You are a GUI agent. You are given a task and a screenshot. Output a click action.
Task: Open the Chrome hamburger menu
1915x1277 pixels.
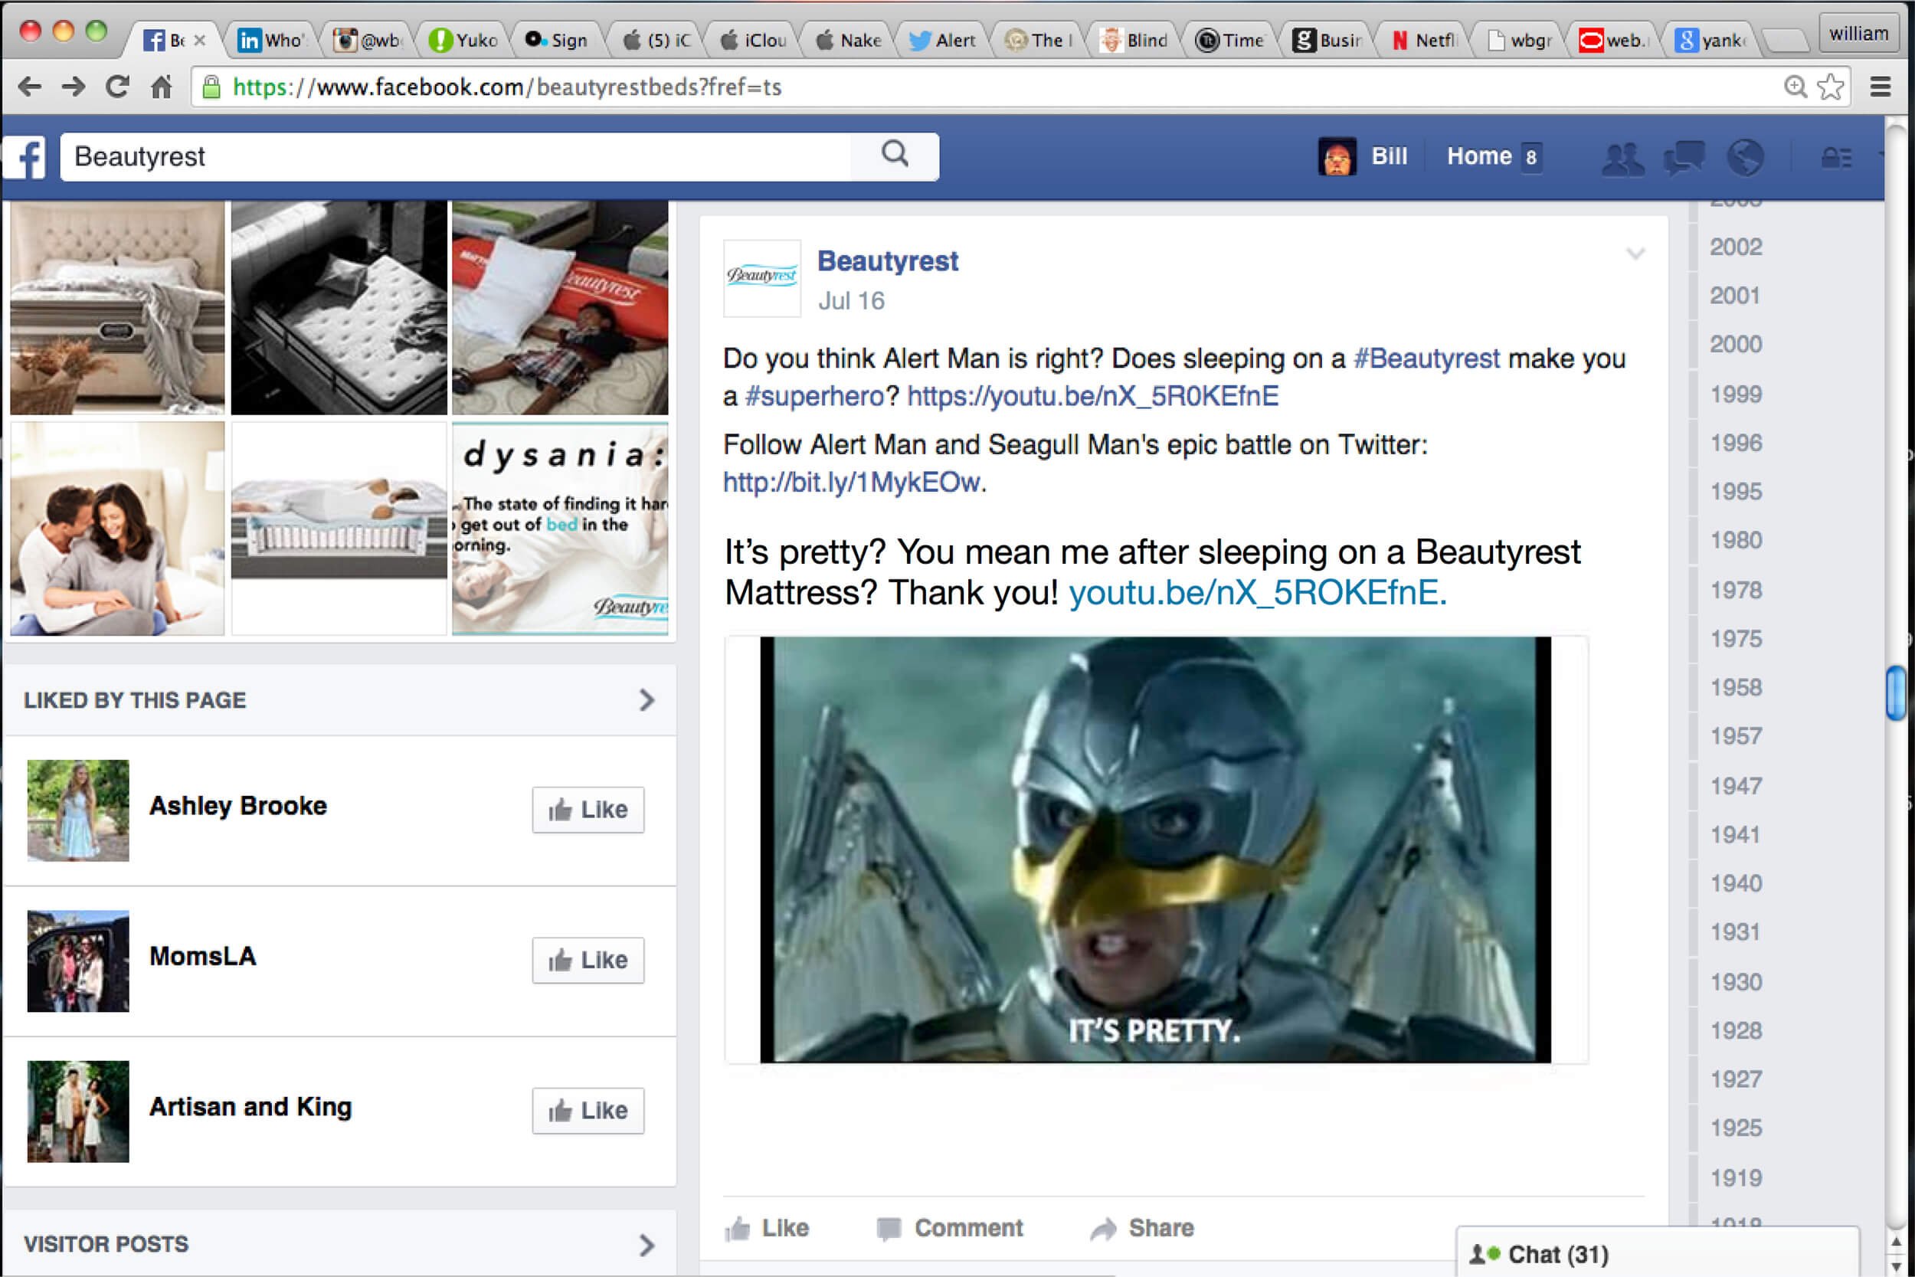1880,87
